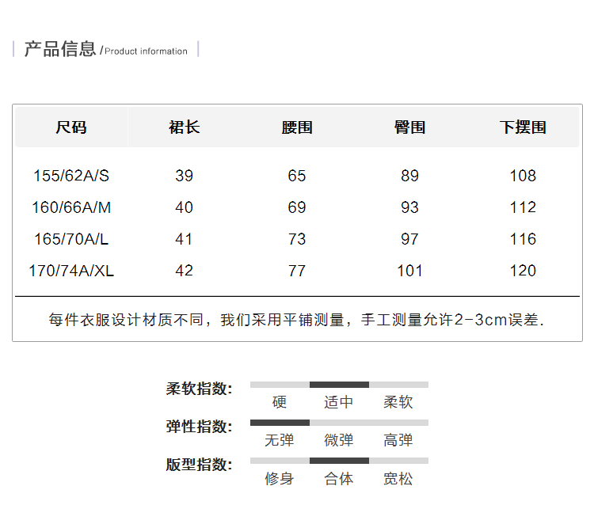Select the 下摆围 column header

pos(523,127)
